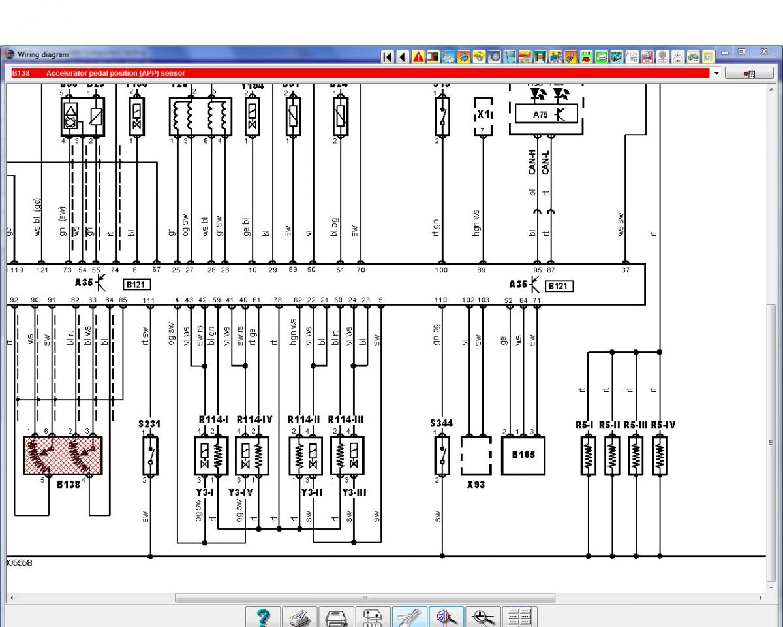Select the X93 connector symbol

point(476,455)
